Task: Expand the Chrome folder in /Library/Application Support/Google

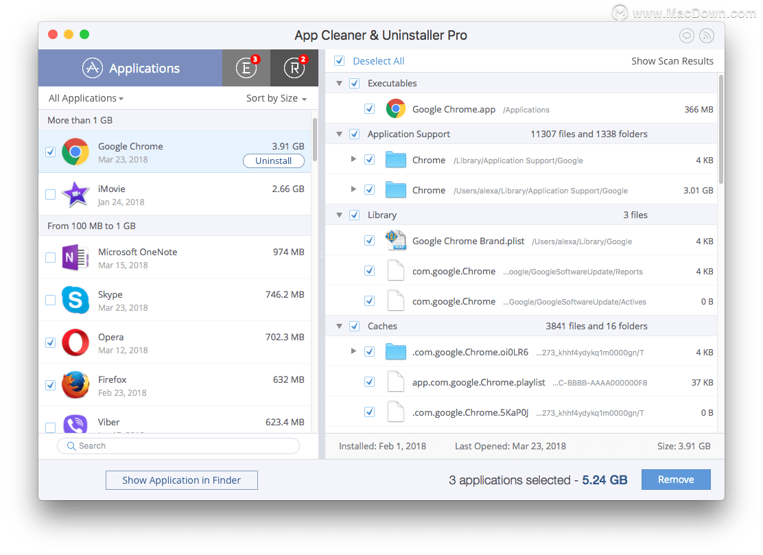Action: pos(354,159)
